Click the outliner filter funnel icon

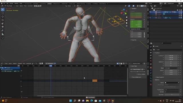(178, 6)
